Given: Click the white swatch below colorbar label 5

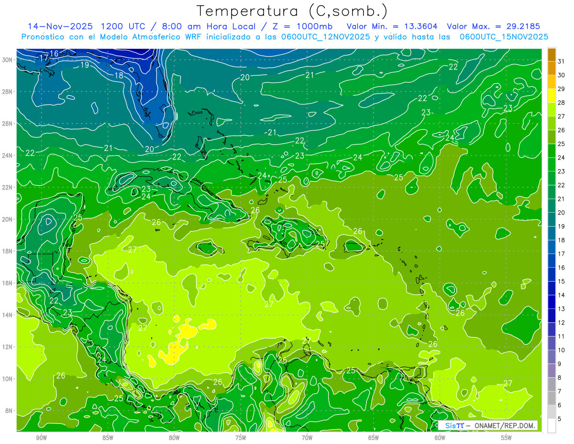Looking at the screenshot, I should [552, 426].
